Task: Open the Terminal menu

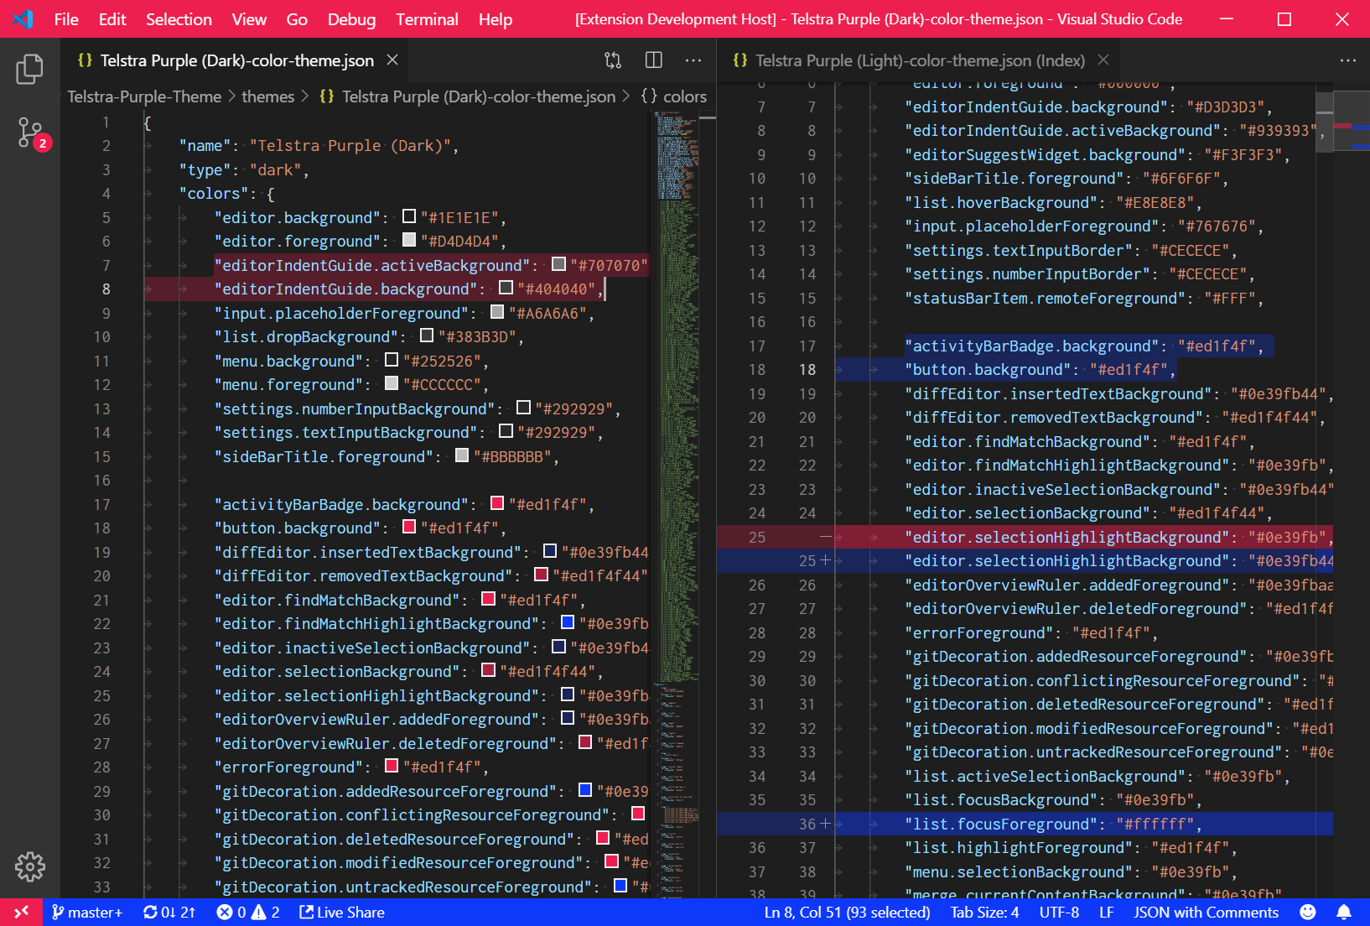Action: coord(427,18)
